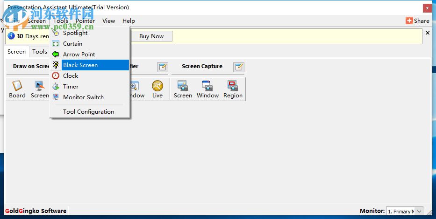Click the red Clock icon
This screenshot has width=436, height=219.
coord(56,75)
